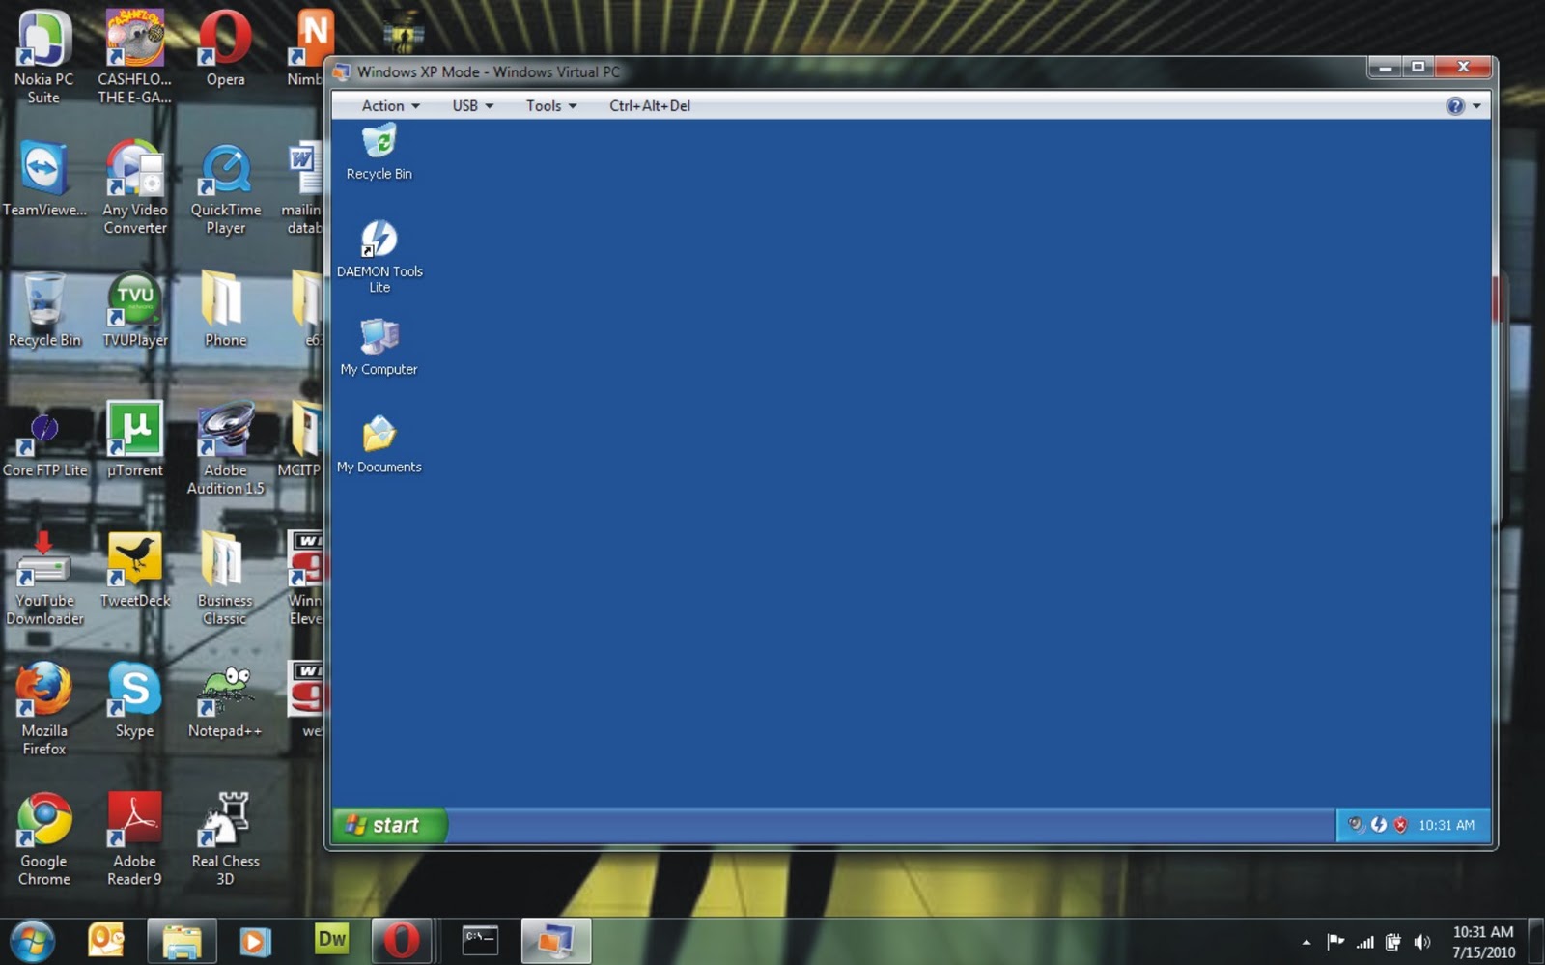
Task: Open Windows Explorer from the taskbar
Action: (182, 940)
